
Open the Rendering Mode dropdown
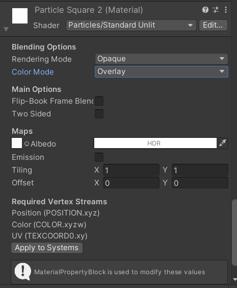tap(162, 59)
